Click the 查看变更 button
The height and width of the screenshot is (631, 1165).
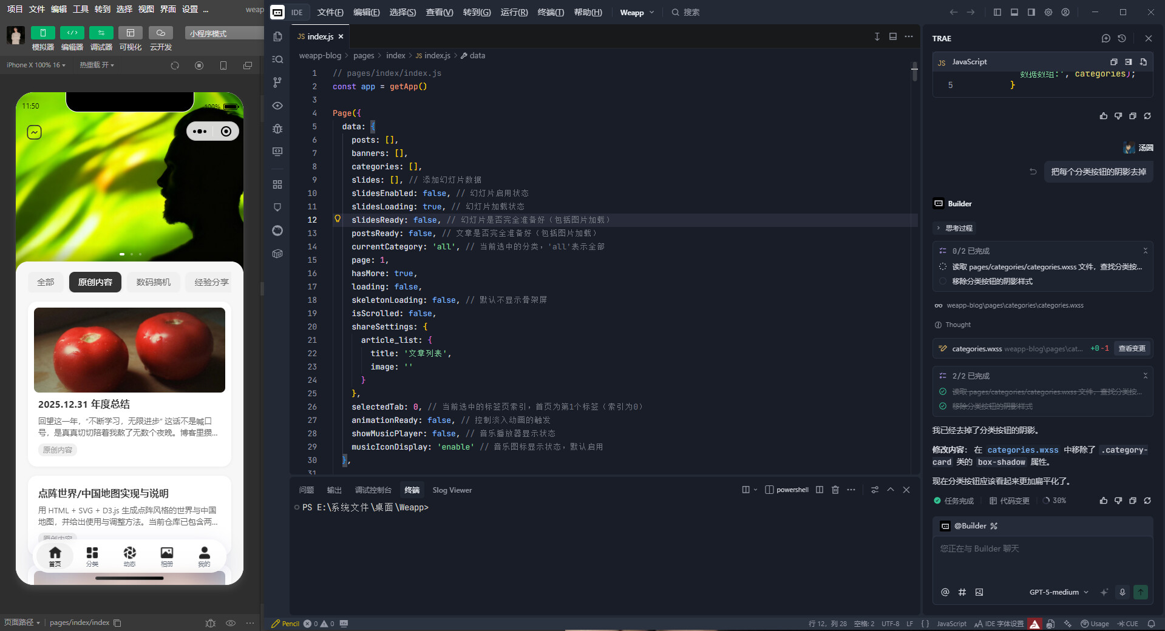[1132, 348]
